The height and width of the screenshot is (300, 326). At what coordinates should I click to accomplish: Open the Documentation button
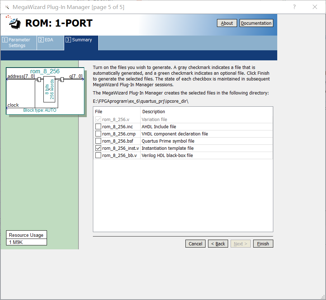pos(256,23)
